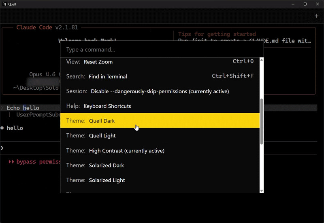Maximize the Quell window
This screenshot has height=223, width=324.
pos(305,4)
